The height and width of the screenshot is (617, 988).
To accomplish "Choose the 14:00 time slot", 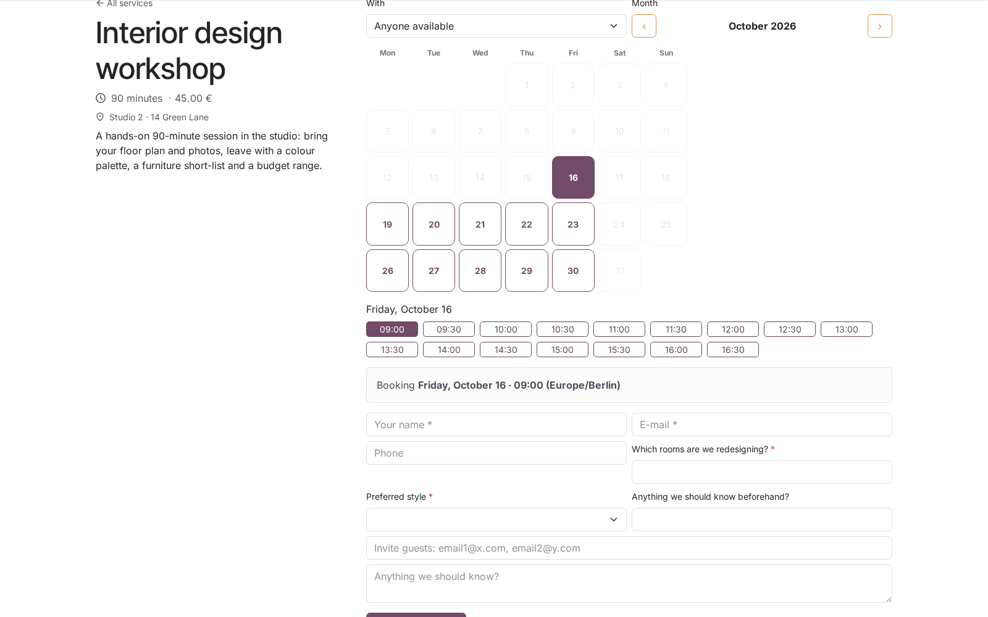I will coord(449,350).
